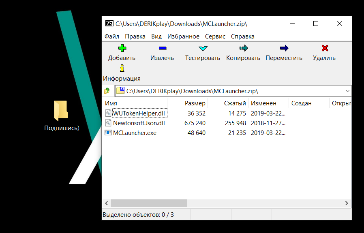Select the Подпишись) desktop folder

[x=61, y=115]
